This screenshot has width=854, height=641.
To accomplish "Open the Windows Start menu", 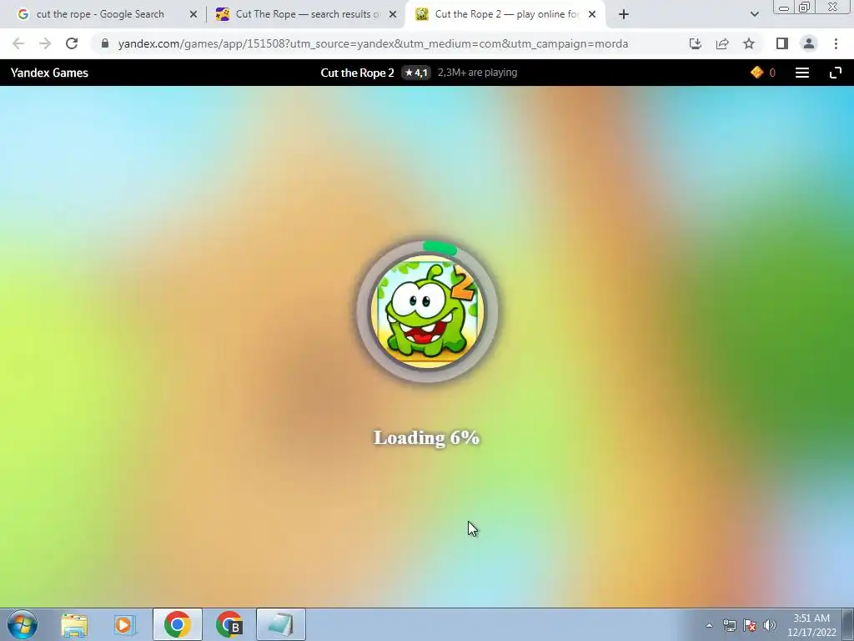I will point(23,624).
